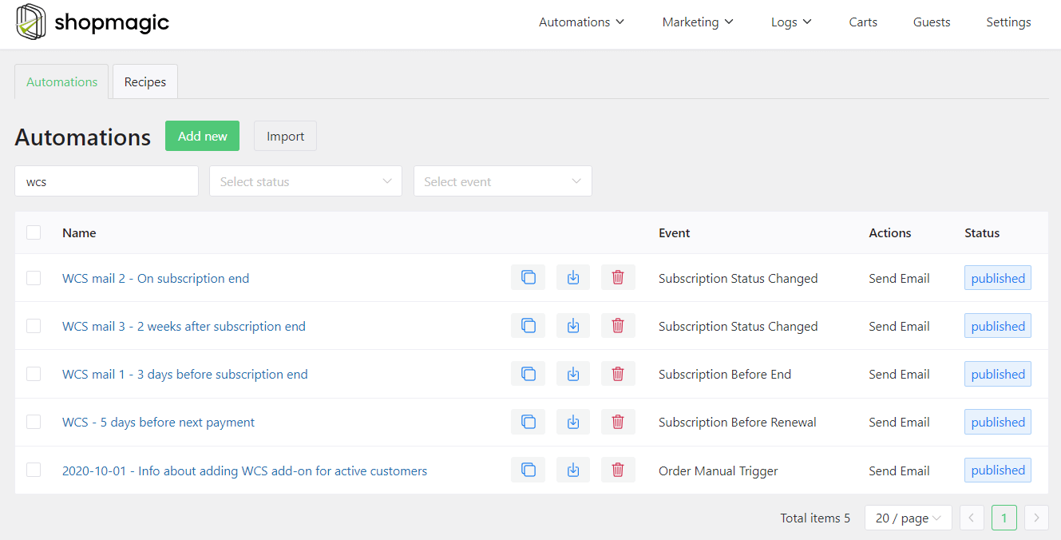Click 'Order Manual Trigger' event cell
This screenshot has height=540, width=1061.
pyautogui.click(x=719, y=471)
